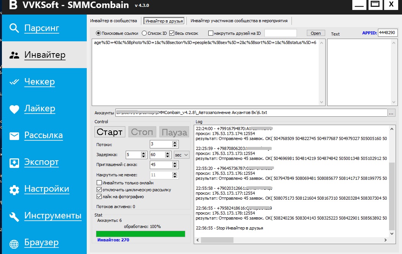The width and height of the screenshot is (402, 254).
Task: Open Инвайтер участников сообщества в мероприятия tab
Action: [239, 21]
